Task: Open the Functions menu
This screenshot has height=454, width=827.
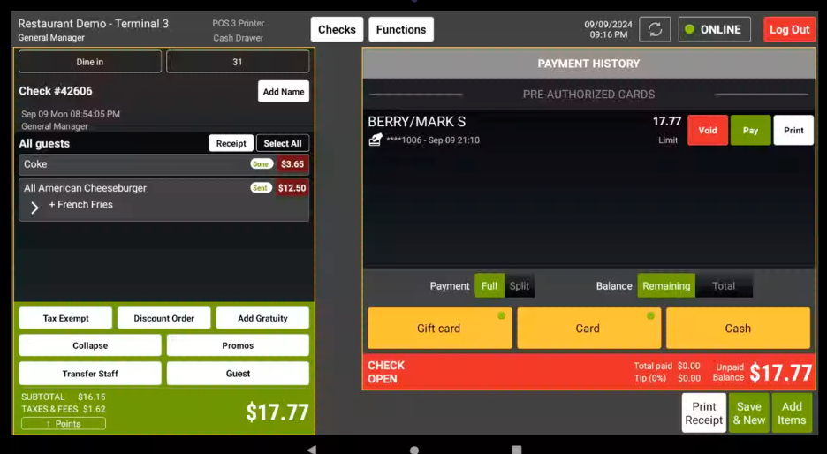Action: (x=401, y=29)
